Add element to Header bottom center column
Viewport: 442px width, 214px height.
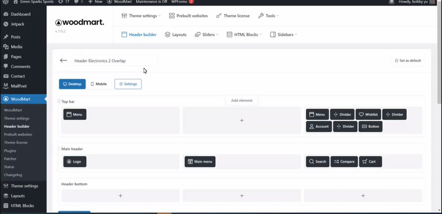pyautogui.click(x=242, y=196)
